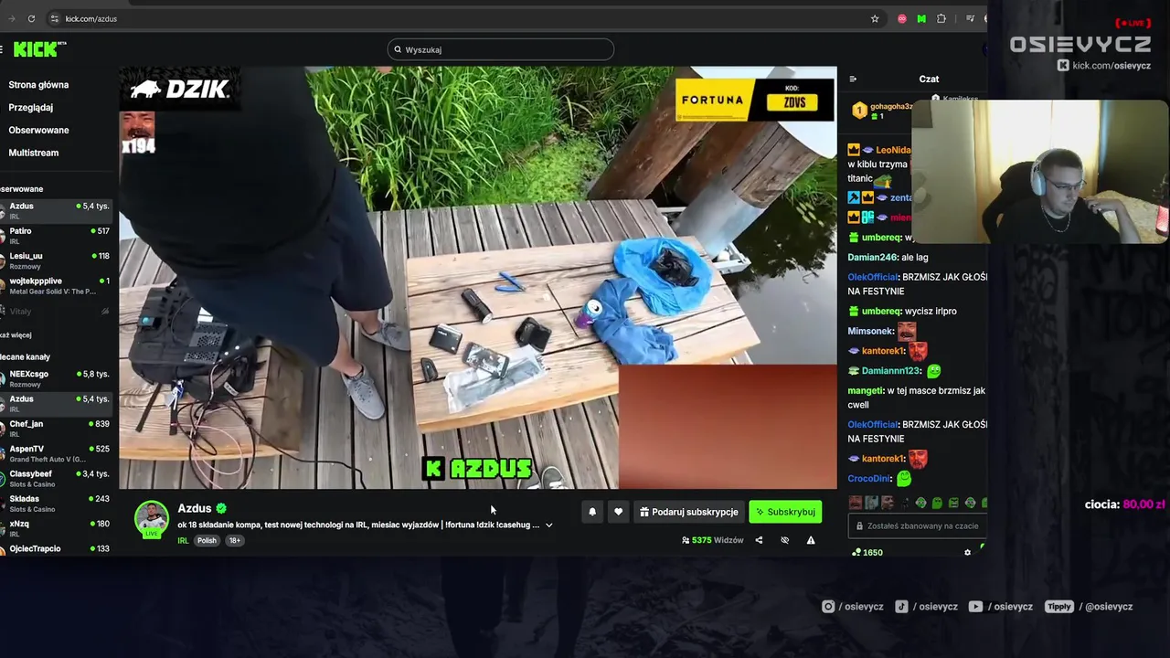Screen dimensions: 1170x658
Task: Click the 18+ tag
Action: (x=235, y=540)
